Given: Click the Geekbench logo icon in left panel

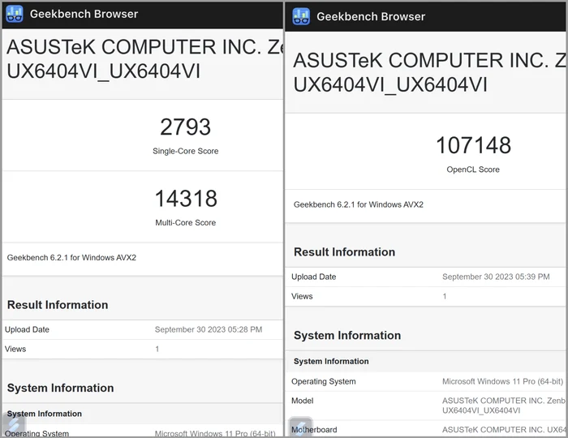Looking at the screenshot, I should pyautogui.click(x=15, y=14).
